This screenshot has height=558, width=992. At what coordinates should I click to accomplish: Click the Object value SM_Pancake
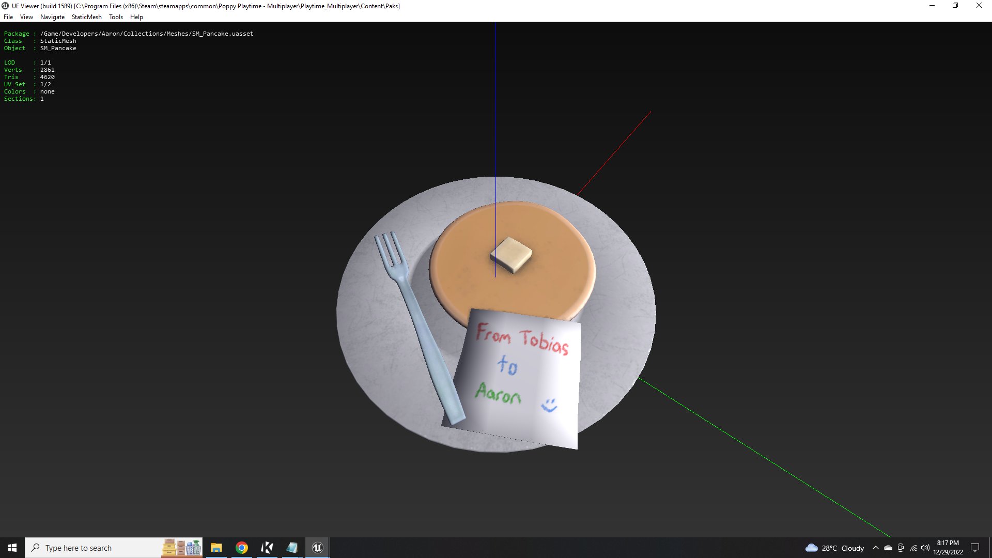click(x=58, y=48)
